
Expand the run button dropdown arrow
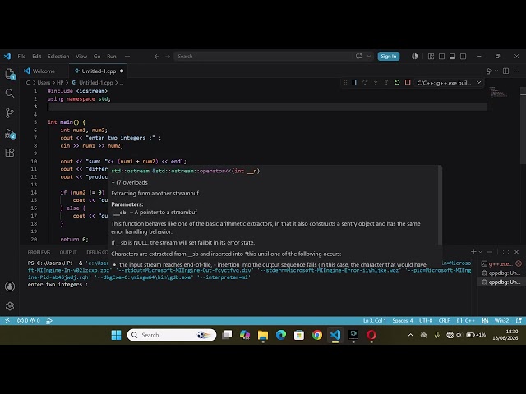pos(496,71)
